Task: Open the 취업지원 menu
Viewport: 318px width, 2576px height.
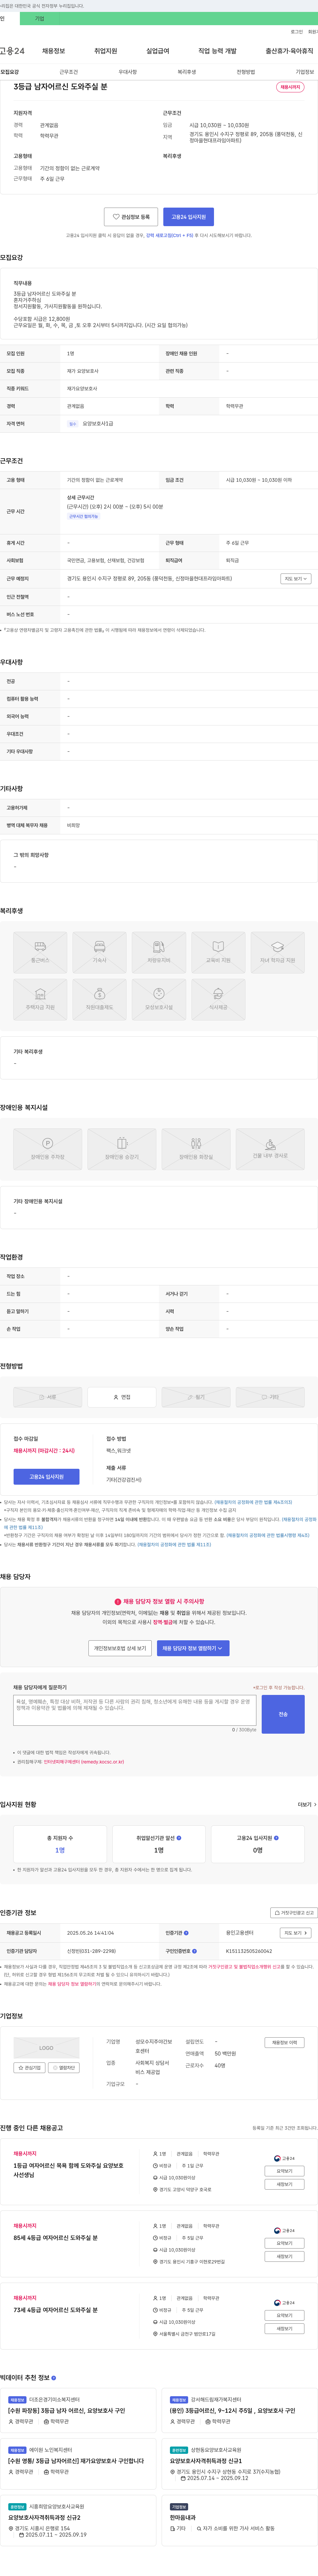Action: [106, 51]
